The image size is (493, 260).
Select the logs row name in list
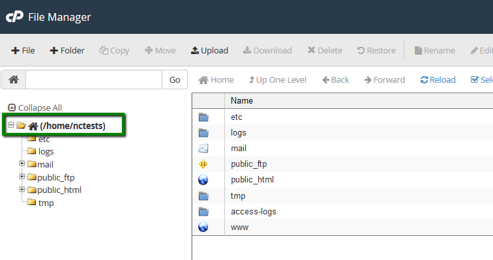[238, 133]
